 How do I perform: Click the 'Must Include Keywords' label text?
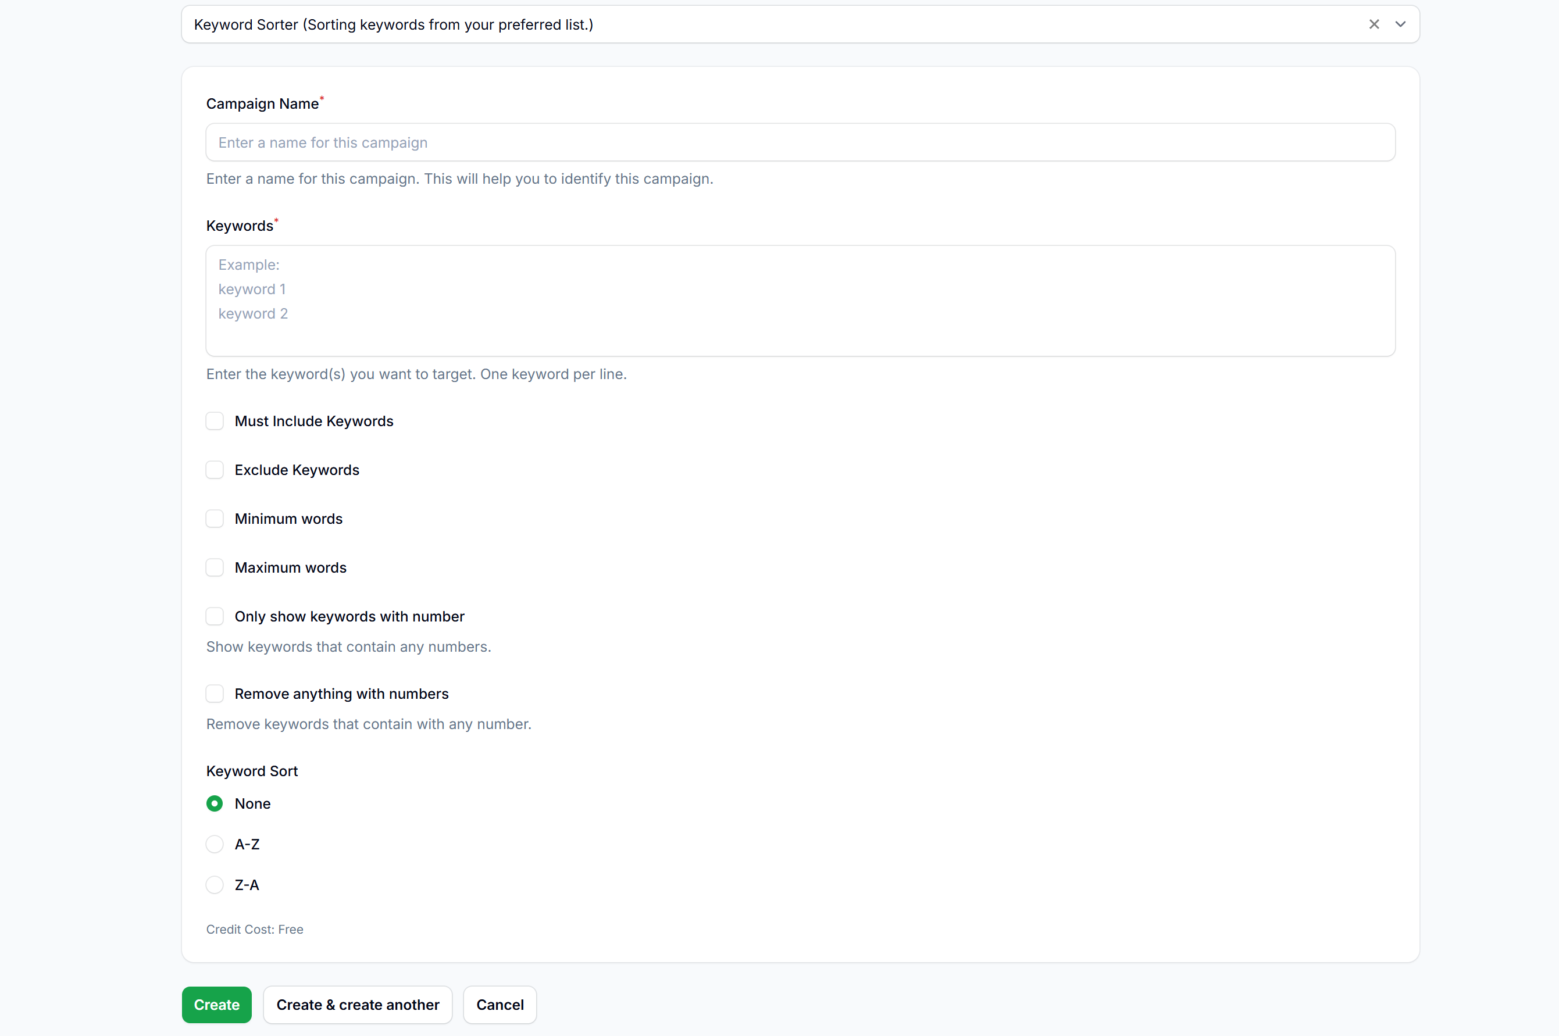314,421
